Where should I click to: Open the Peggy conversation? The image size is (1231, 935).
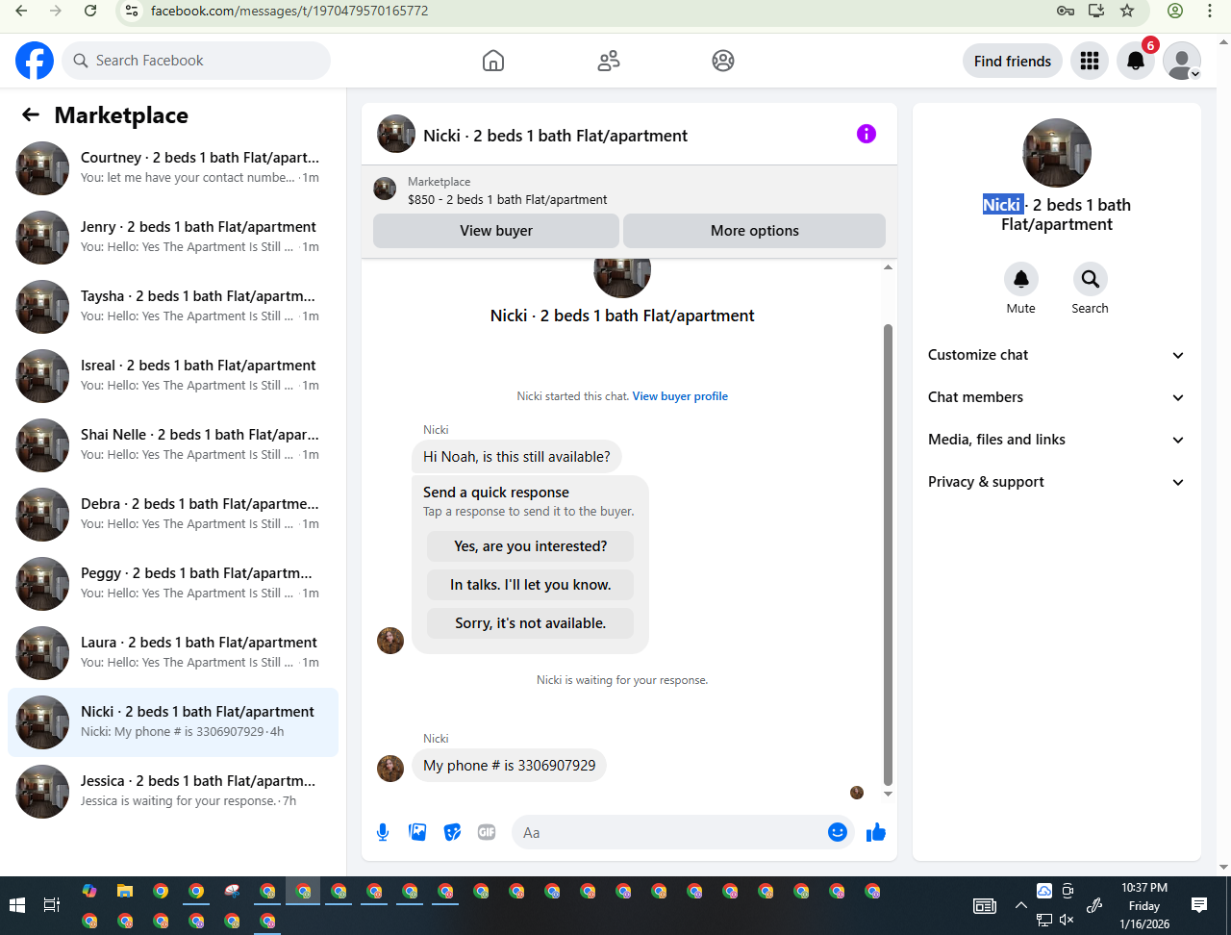point(173,584)
